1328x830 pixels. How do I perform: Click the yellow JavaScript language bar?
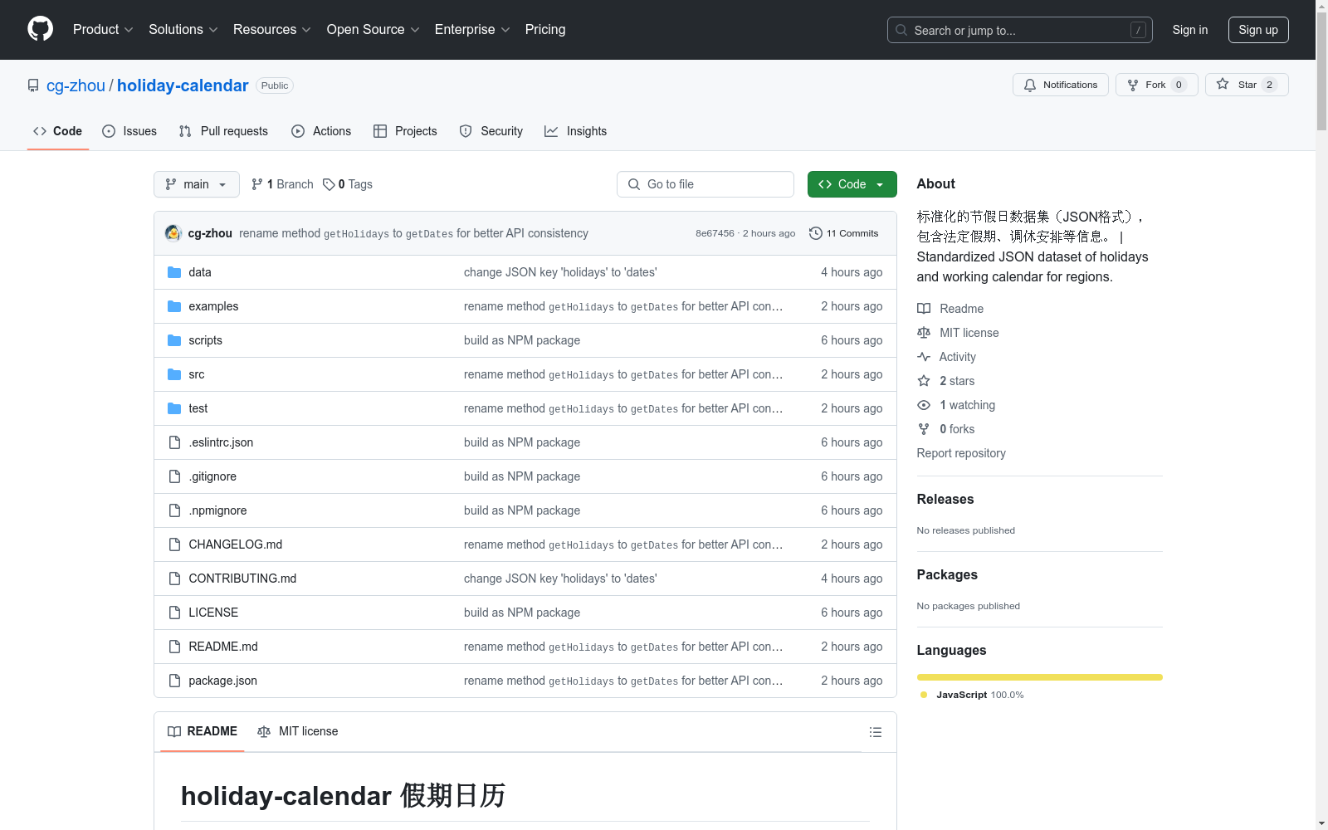[x=1040, y=677]
